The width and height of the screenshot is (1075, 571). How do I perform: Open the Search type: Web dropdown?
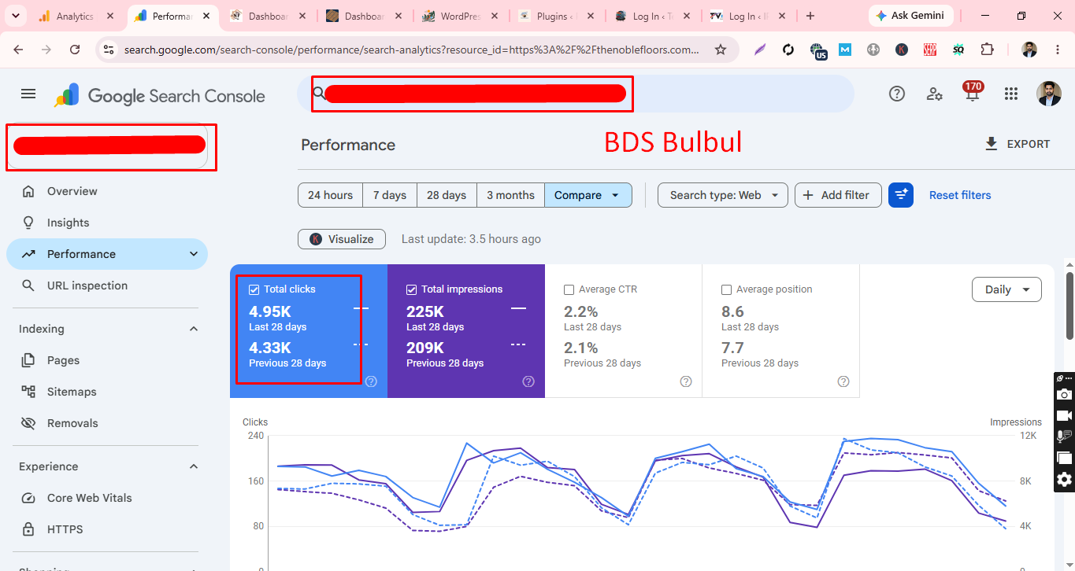[x=723, y=195]
